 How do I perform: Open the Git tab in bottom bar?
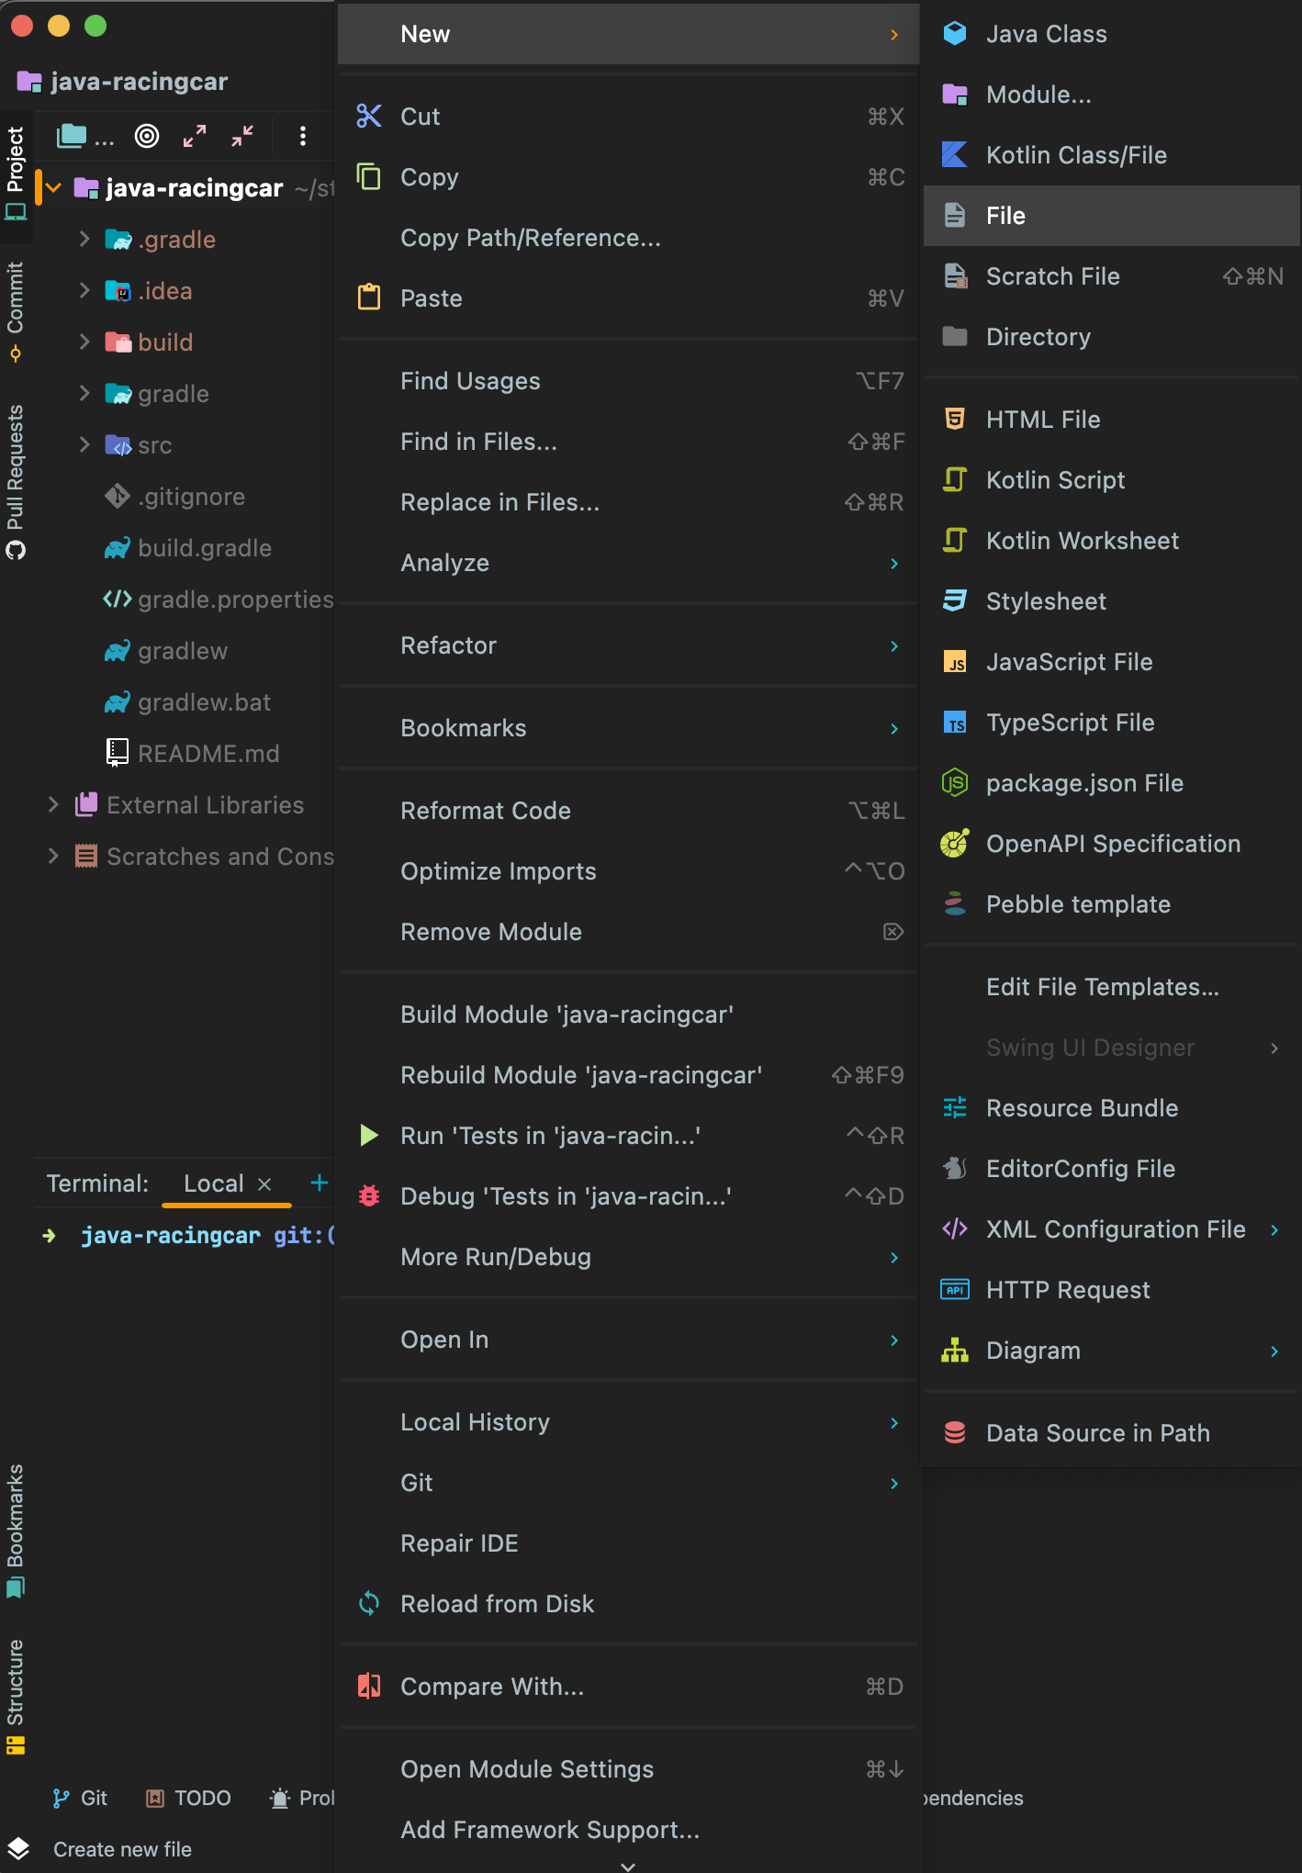[81, 1798]
